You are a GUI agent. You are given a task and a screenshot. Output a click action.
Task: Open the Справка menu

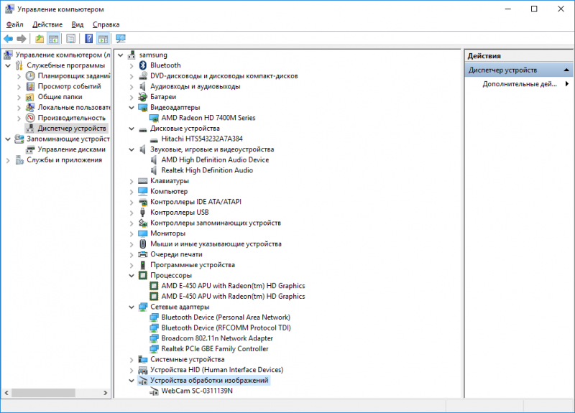pyautogui.click(x=106, y=24)
